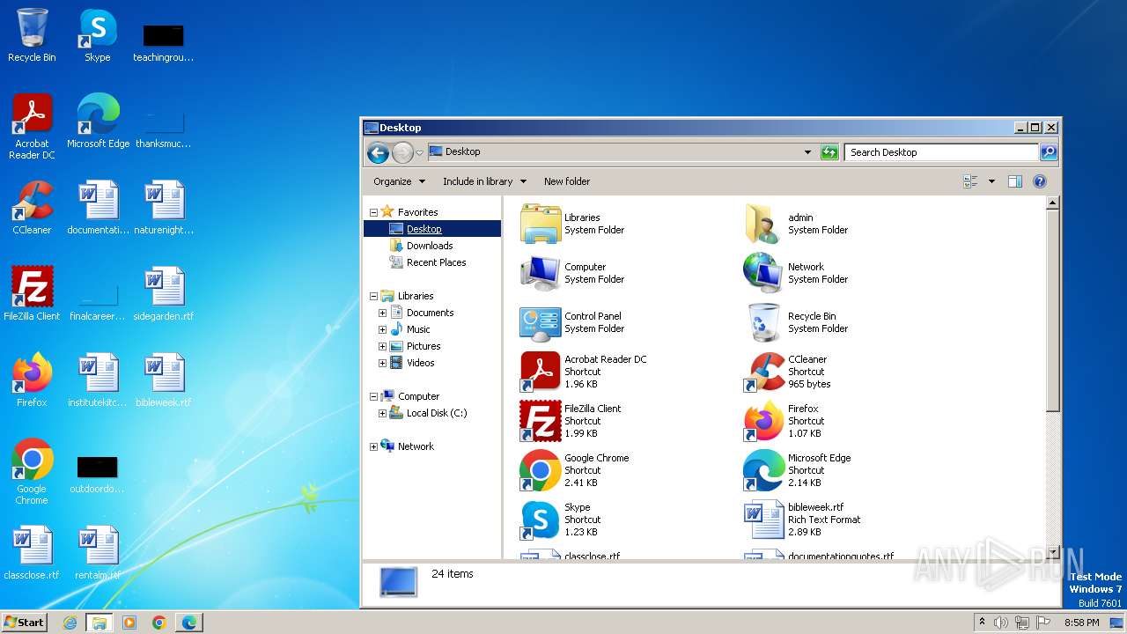1127x634 pixels.
Task: Select Acrobat Reader DC shortcut in Explorer
Action: click(x=583, y=372)
